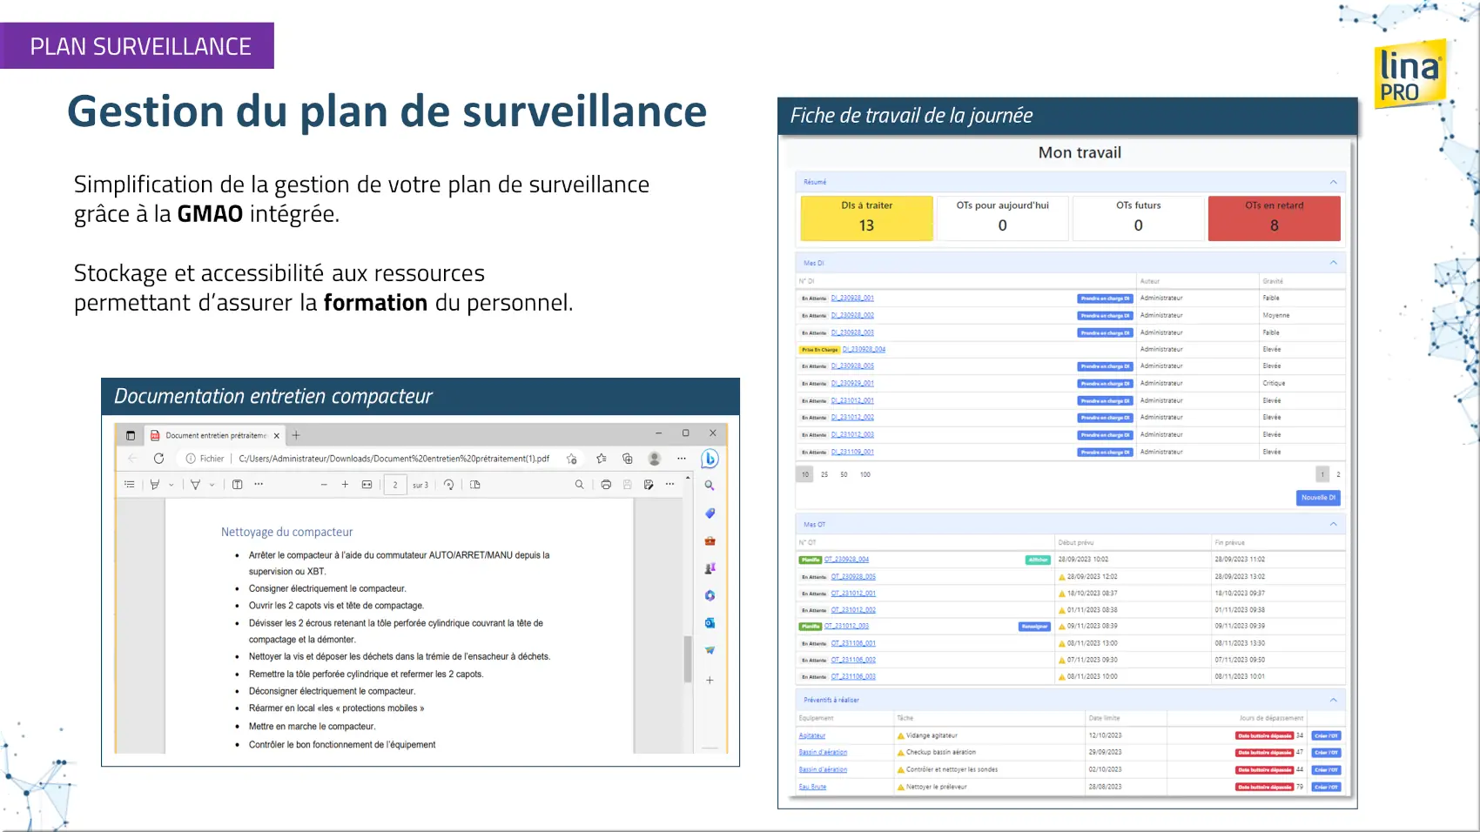
Task: Reload the PDF page in browser
Action: click(158, 459)
